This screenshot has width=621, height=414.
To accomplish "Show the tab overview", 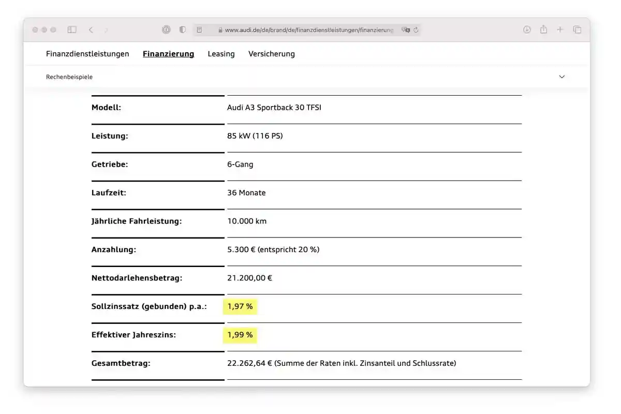I will click(x=577, y=30).
